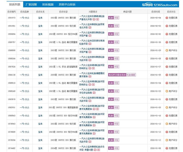Open the video icon for complaint 1582931
The width and height of the screenshot is (183, 152).
[98, 109]
